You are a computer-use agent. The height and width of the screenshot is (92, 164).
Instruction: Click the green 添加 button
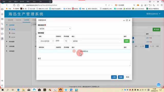pos(127,41)
